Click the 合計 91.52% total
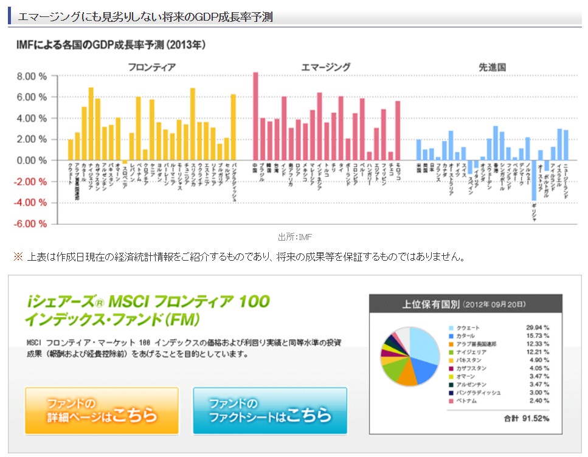 pos(527,418)
